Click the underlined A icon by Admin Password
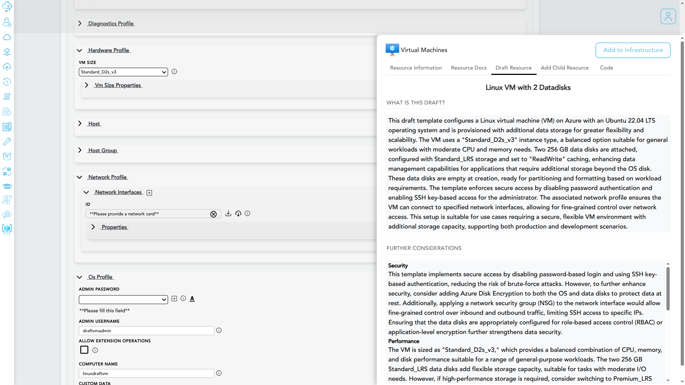 point(192,299)
